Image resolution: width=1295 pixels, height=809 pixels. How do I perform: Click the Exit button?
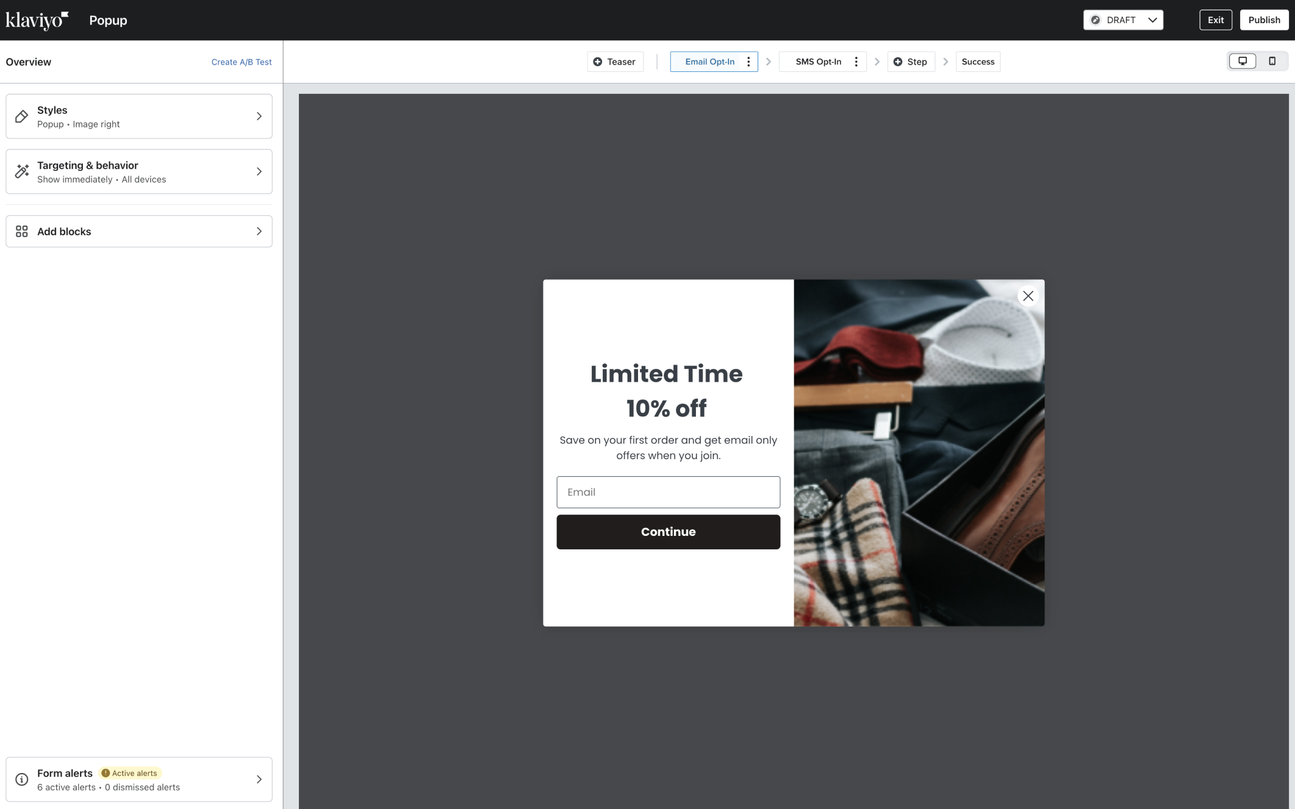(x=1216, y=20)
